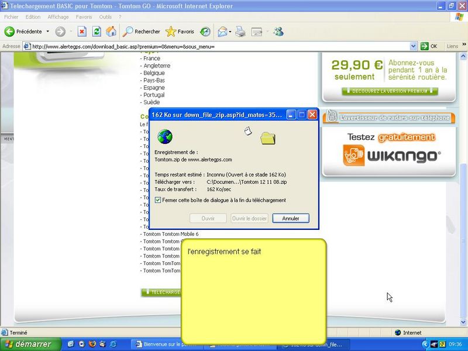Image resolution: width=468 pixels, height=351 pixels.
Task: Refresh the page with the green arrows icon
Action: 97,32
